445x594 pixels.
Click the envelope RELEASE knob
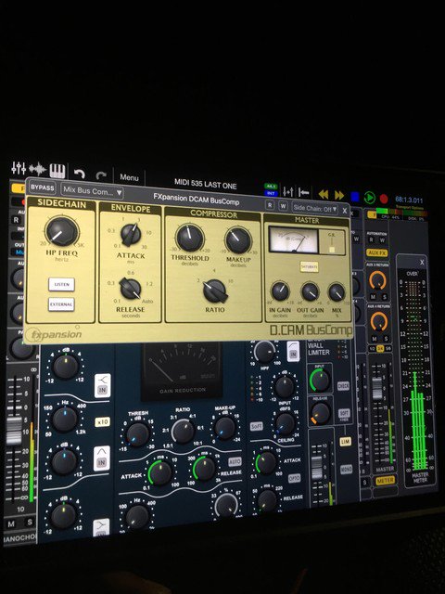click(130, 289)
